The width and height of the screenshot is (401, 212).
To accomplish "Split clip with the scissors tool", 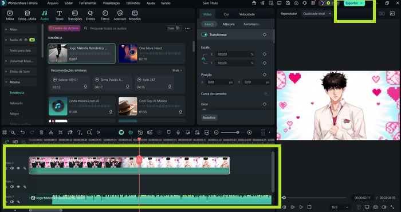I will click(x=51, y=132).
